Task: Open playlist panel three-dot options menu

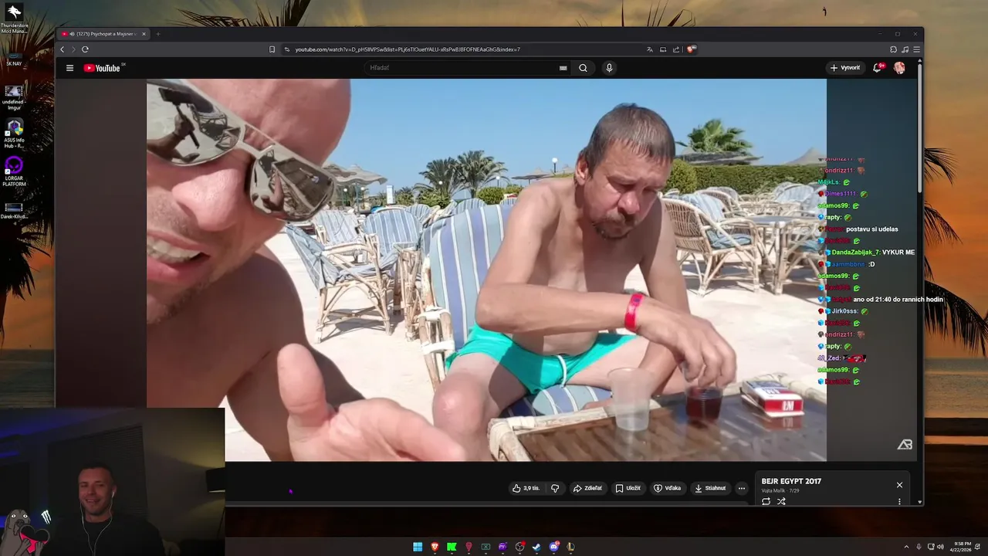Action: pyautogui.click(x=899, y=501)
